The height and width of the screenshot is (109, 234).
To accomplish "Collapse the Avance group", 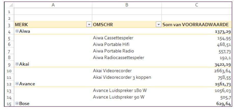I will pyautogui.click(x=17, y=84).
